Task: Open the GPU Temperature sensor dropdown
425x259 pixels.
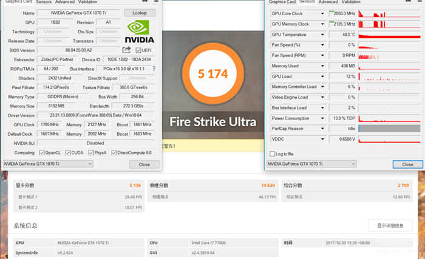Action: [322, 35]
